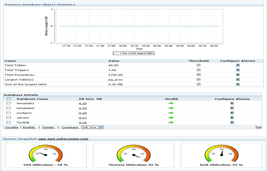Check the template1 database checkbox
267x171 pixels.
(x=9, y=103)
